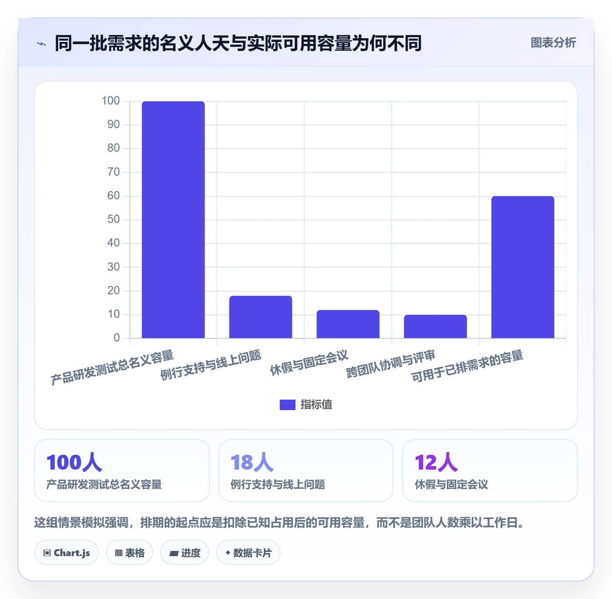
Task: Click 休假与固定会议 caption under 12人
Action: tap(452, 484)
